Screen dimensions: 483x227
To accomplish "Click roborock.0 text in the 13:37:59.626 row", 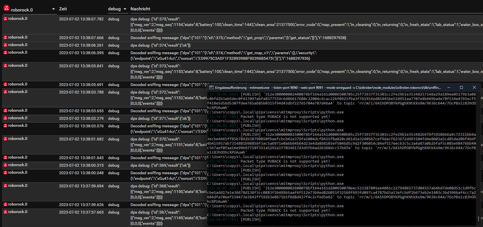I will (x=18, y=204).
